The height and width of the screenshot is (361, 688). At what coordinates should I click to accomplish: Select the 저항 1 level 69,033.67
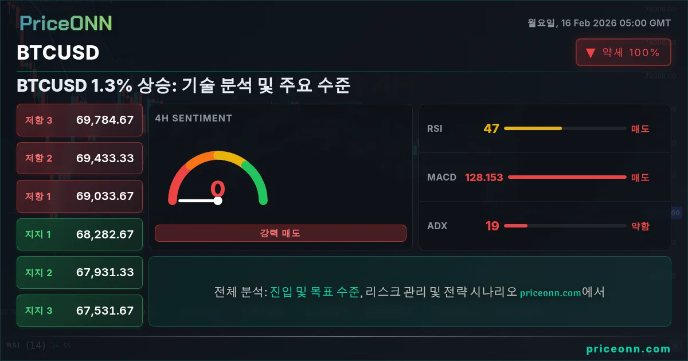click(80, 196)
